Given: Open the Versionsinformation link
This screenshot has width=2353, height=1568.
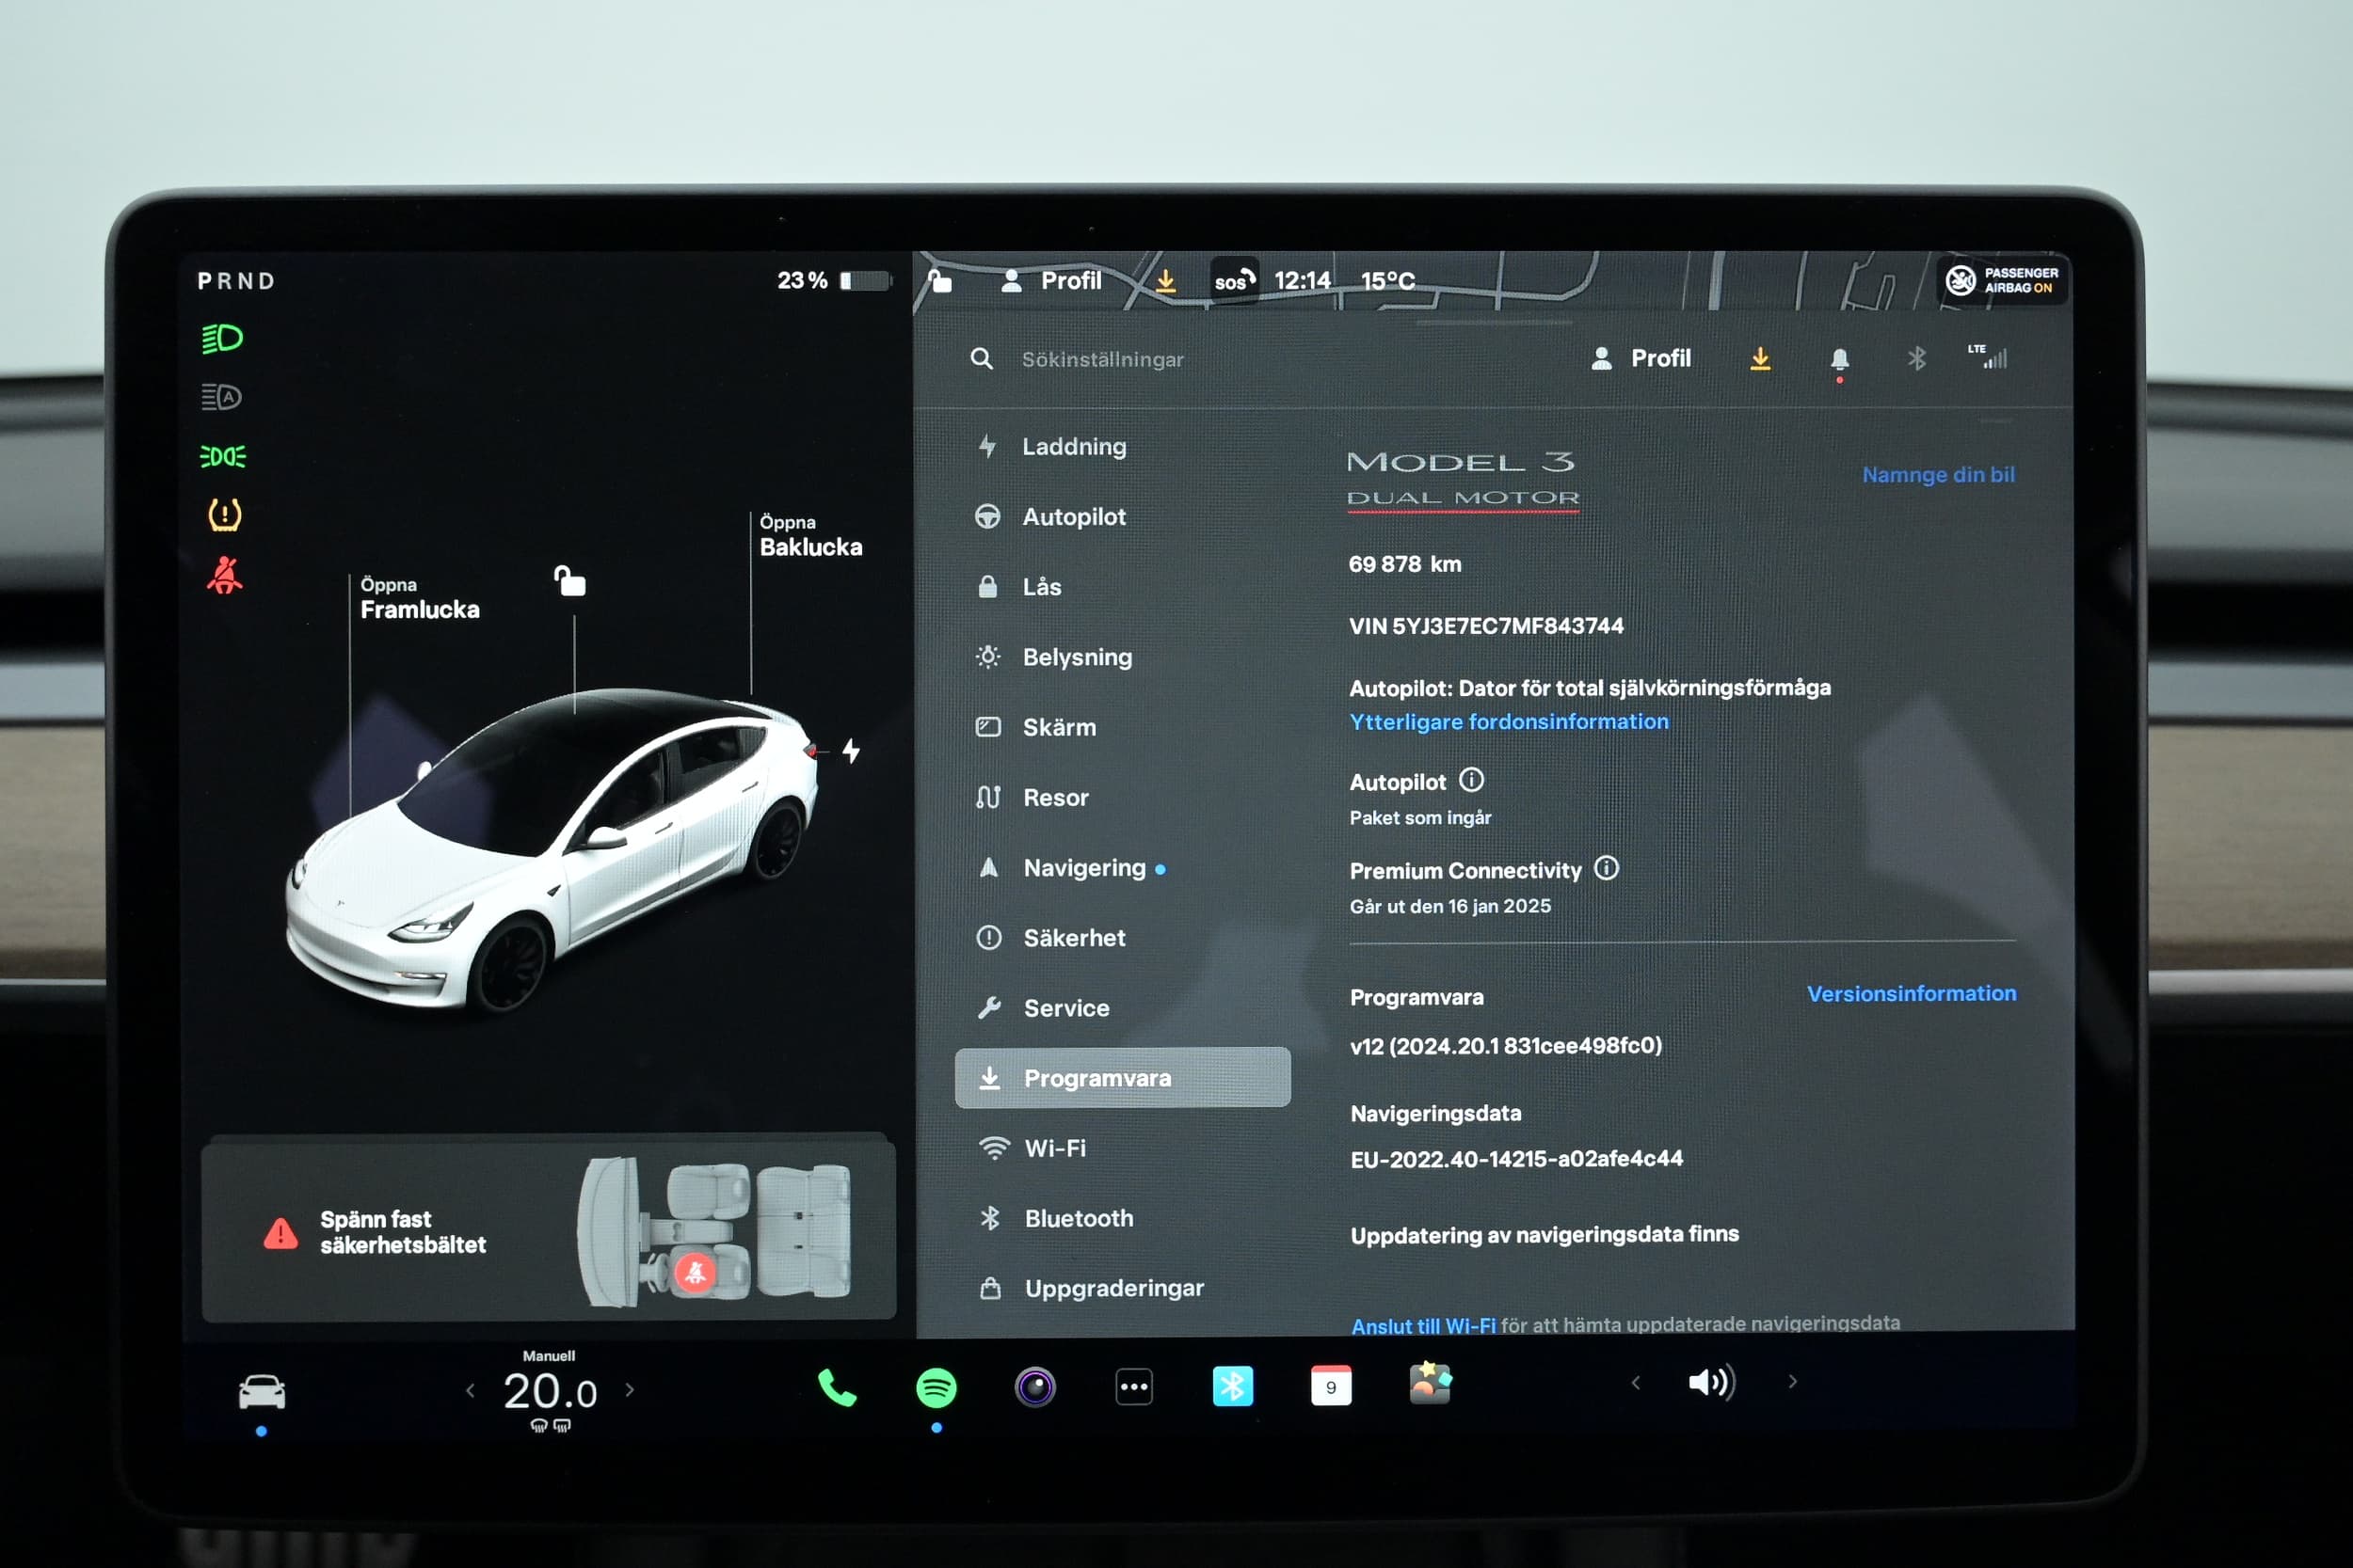Looking at the screenshot, I should click(x=1911, y=993).
